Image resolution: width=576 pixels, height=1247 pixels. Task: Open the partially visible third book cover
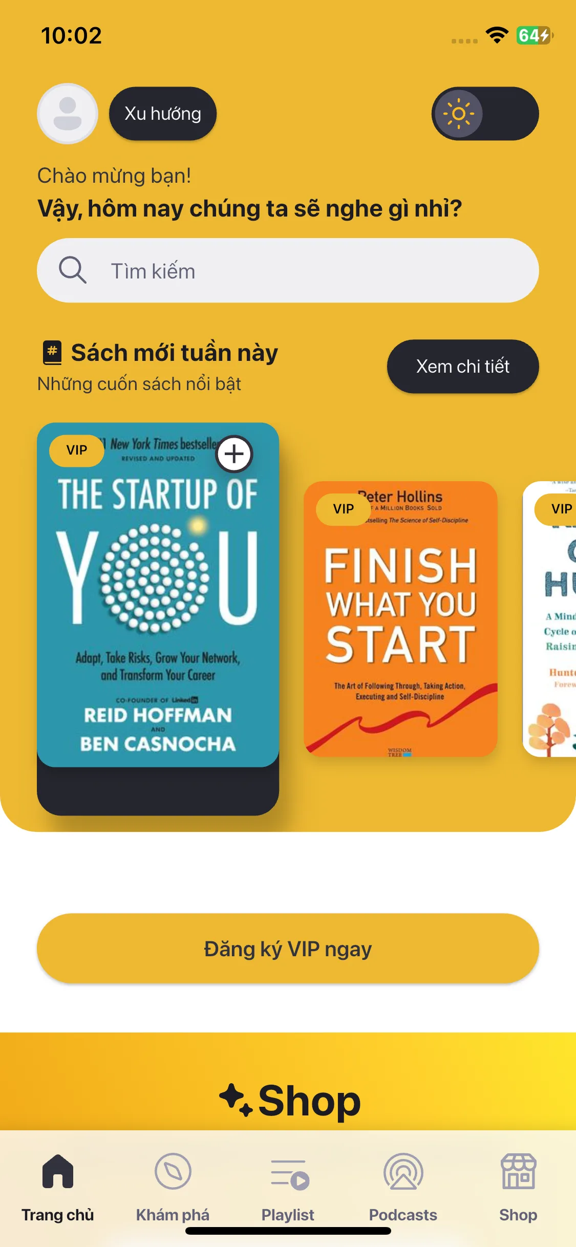click(549, 619)
